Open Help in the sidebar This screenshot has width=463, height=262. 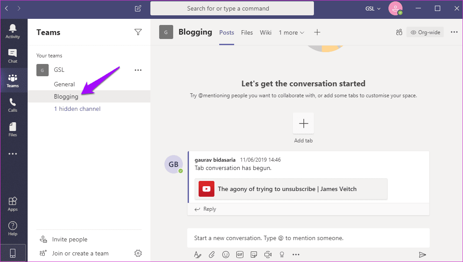pos(13,228)
